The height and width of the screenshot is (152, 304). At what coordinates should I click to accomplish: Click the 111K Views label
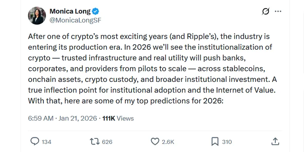coord(118,118)
